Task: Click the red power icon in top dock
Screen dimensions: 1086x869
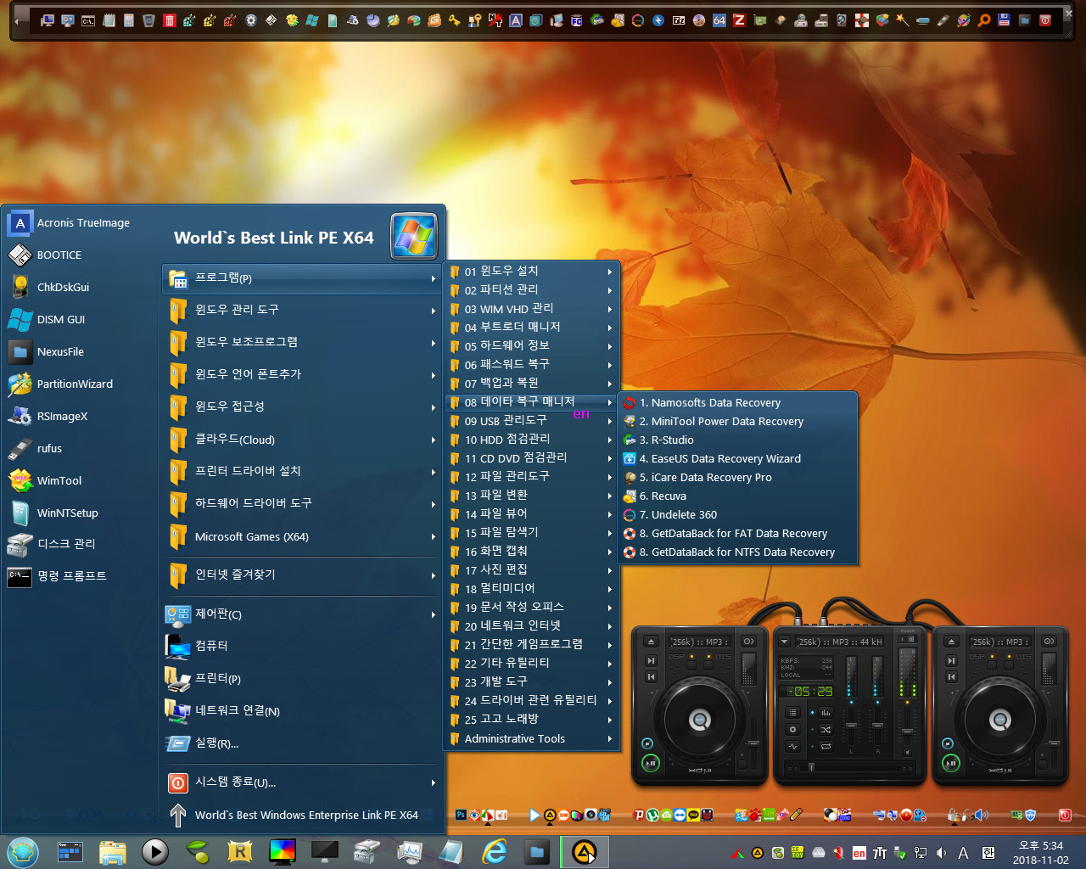Action: pos(1045,20)
